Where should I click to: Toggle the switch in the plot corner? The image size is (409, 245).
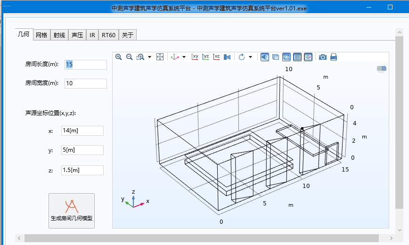point(381,69)
